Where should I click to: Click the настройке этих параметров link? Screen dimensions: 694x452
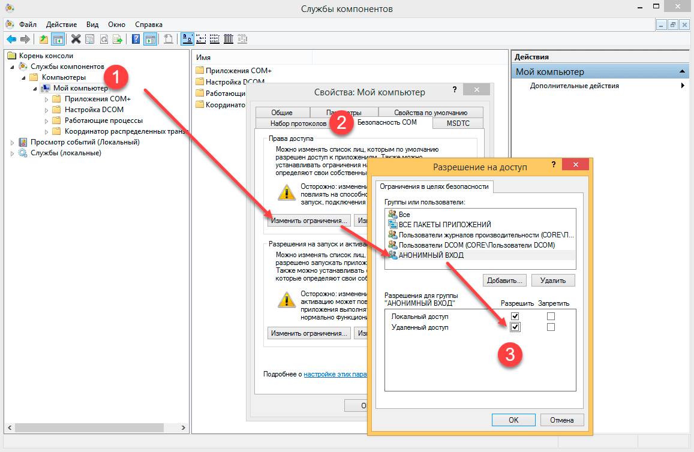pos(335,374)
